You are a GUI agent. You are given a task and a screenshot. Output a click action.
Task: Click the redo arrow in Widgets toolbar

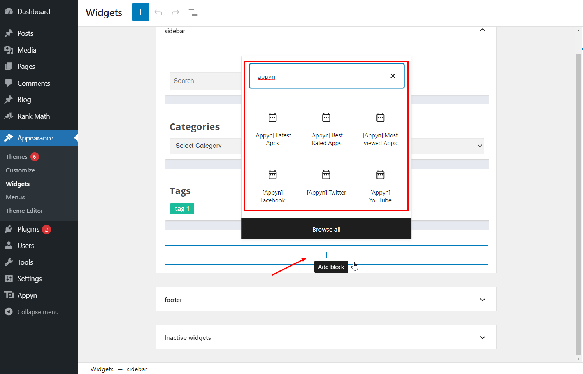[x=176, y=12]
